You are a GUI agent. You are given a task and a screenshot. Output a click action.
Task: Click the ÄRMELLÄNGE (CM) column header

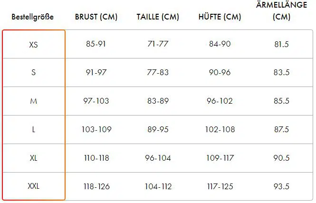pyautogui.click(x=281, y=11)
